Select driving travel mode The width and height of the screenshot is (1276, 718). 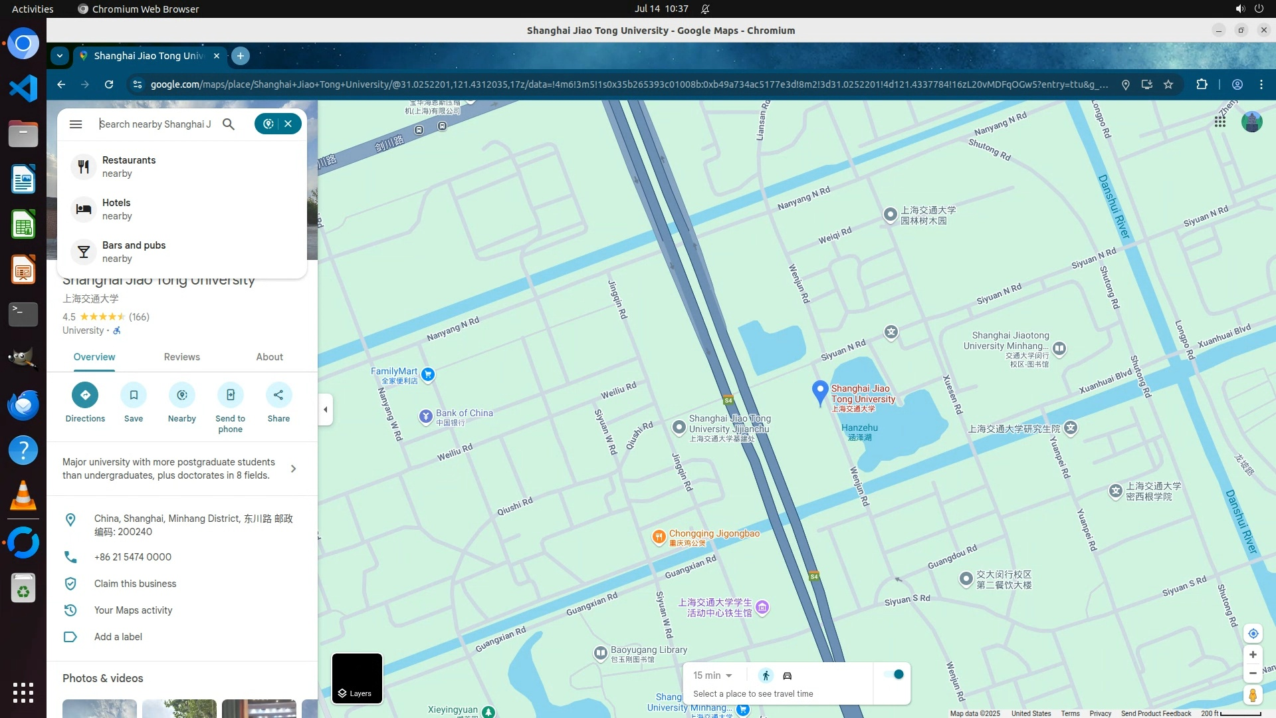coord(788,675)
